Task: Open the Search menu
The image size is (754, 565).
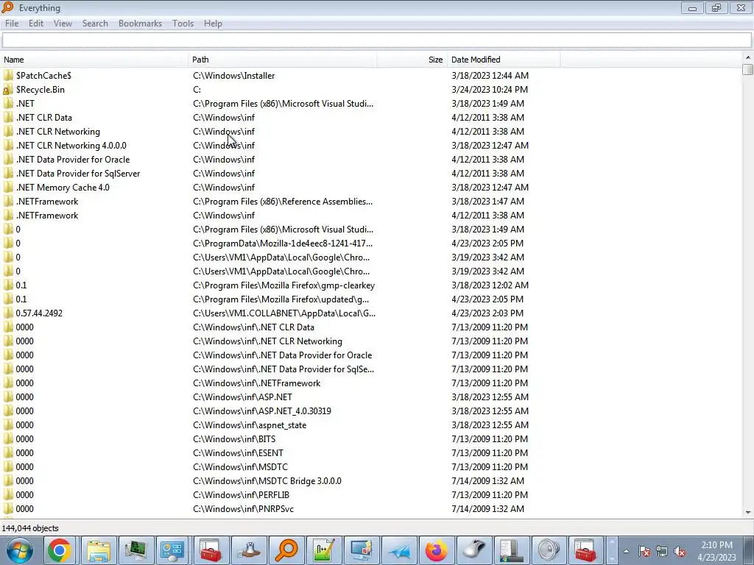Action: (x=95, y=24)
